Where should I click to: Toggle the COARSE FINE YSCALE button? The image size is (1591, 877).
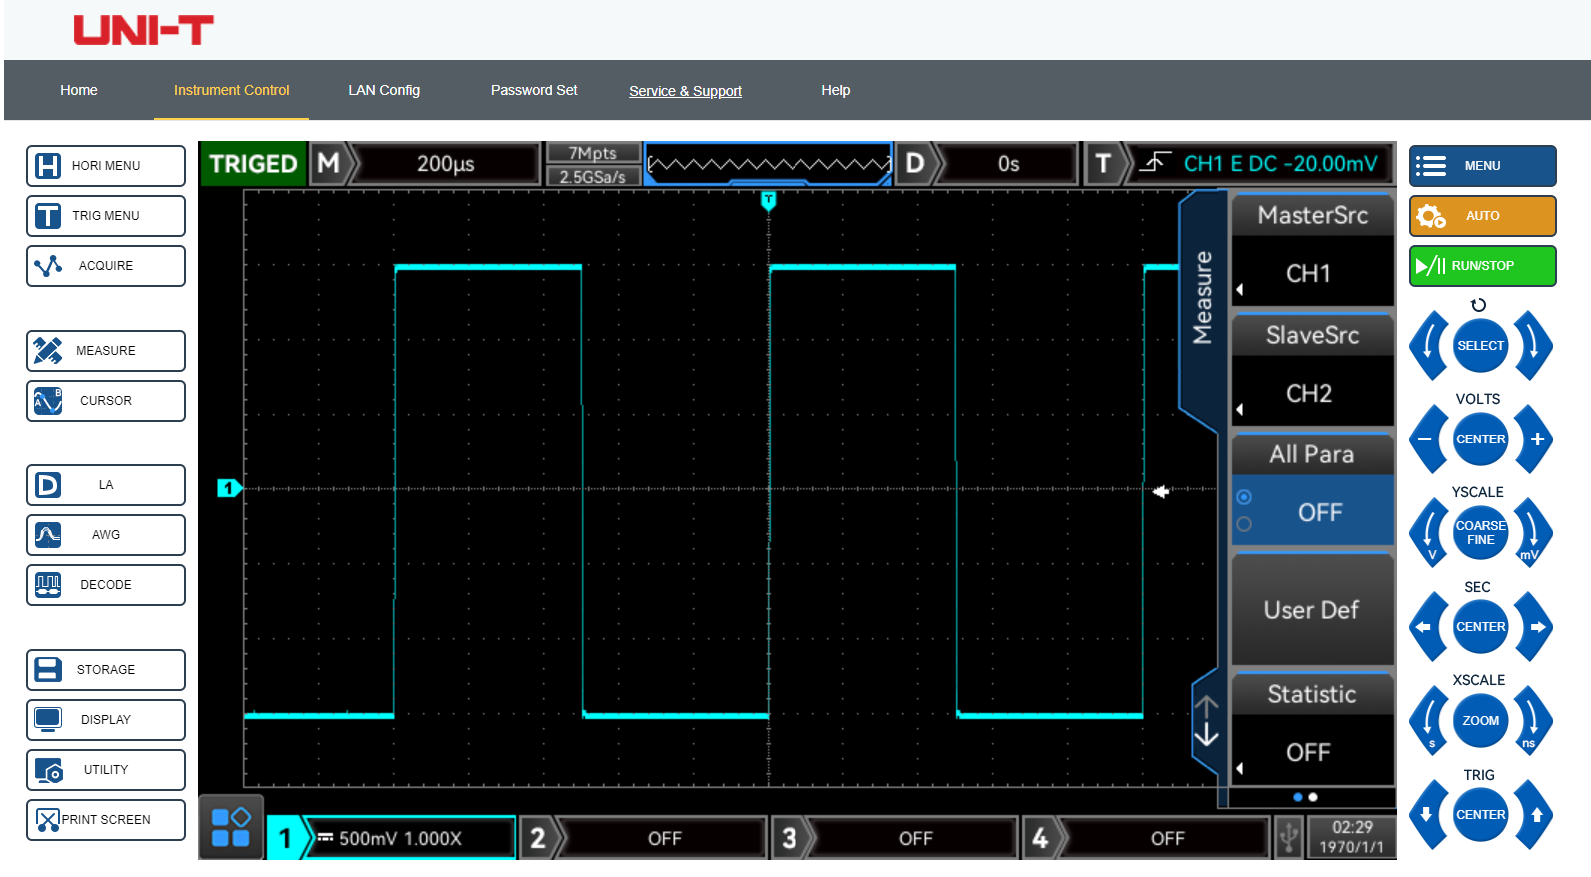pos(1480,533)
